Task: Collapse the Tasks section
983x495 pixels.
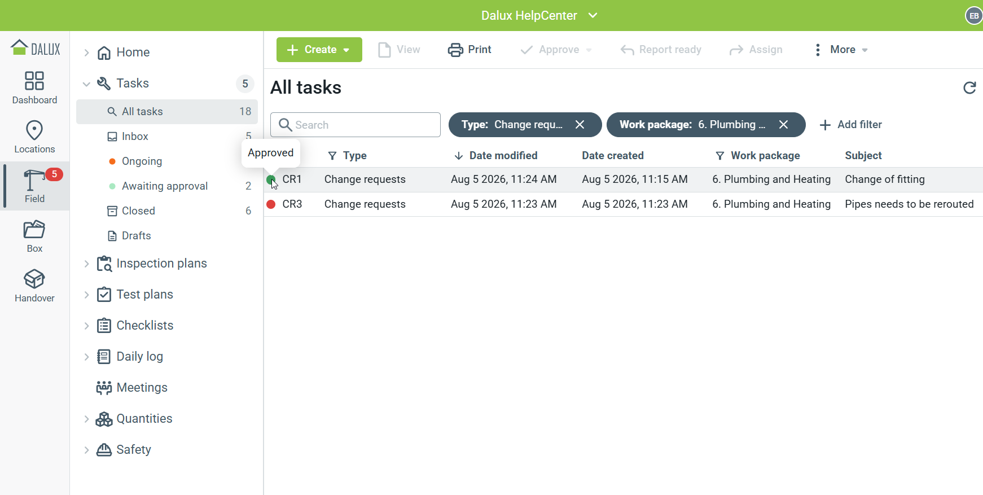Action: pos(86,84)
